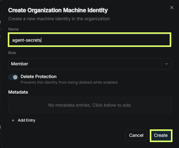Image resolution: width=179 pixels, height=148 pixels.
Task: Click the Name field label
Action: pos(13,29)
